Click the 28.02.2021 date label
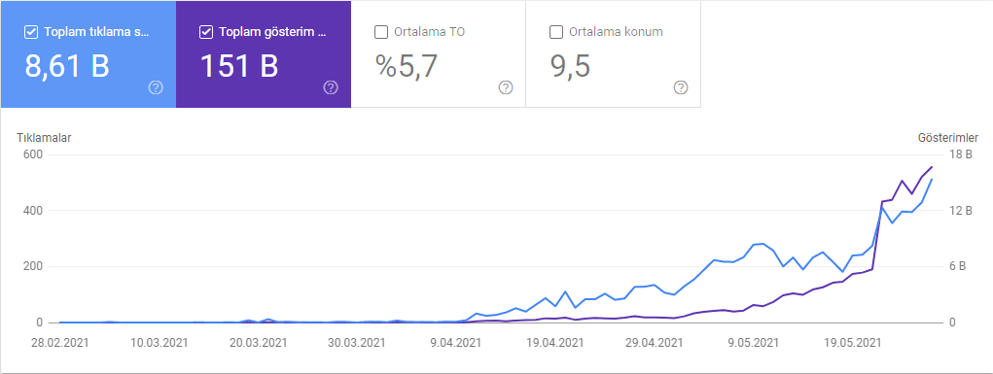 pos(59,343)
